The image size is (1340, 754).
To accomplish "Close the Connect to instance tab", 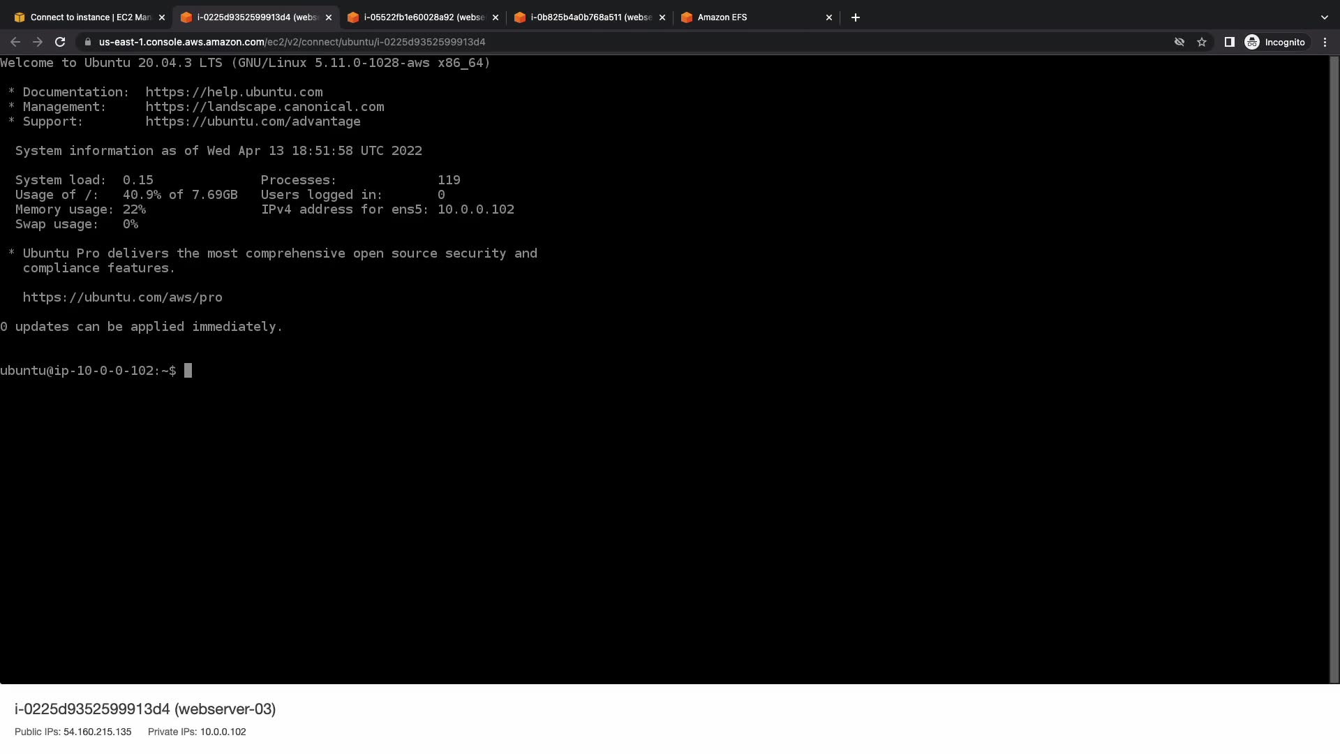I will (x=162, y=17).
